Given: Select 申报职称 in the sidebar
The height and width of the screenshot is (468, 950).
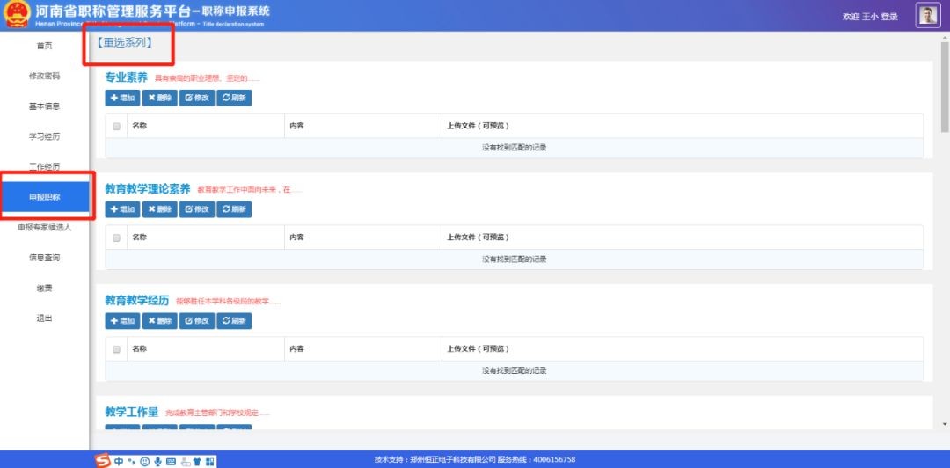Looking at the screenshot, I should coord(44,197).
